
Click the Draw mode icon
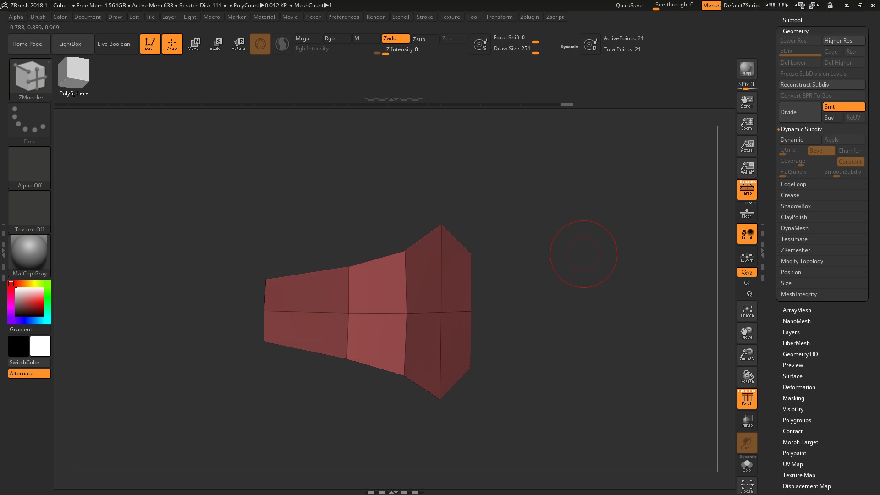[172, 44]
